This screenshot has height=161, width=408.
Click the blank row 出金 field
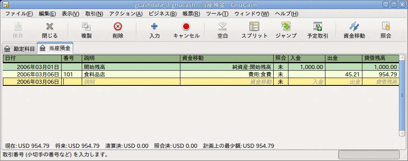click(x=344, y=82)
